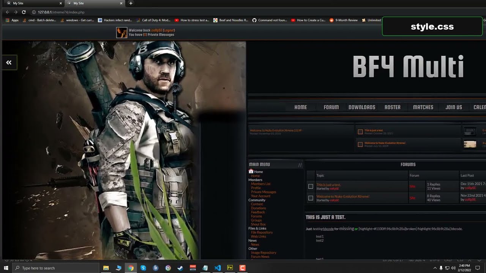Click the browser forward arrow
Screen dimensions: 486x273
[16, 12]
